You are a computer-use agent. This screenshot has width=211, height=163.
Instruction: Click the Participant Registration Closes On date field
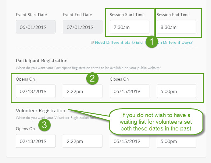pyautogui.click(x=130, y=91)
